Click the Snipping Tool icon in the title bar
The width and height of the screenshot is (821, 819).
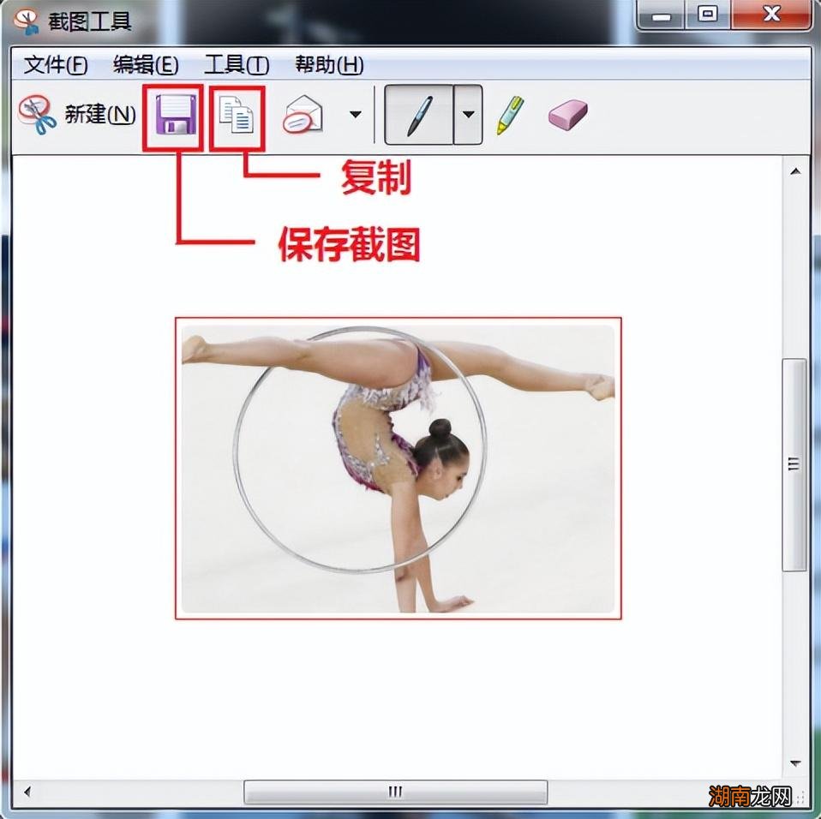pyautogui.click(x=26, y=19)
